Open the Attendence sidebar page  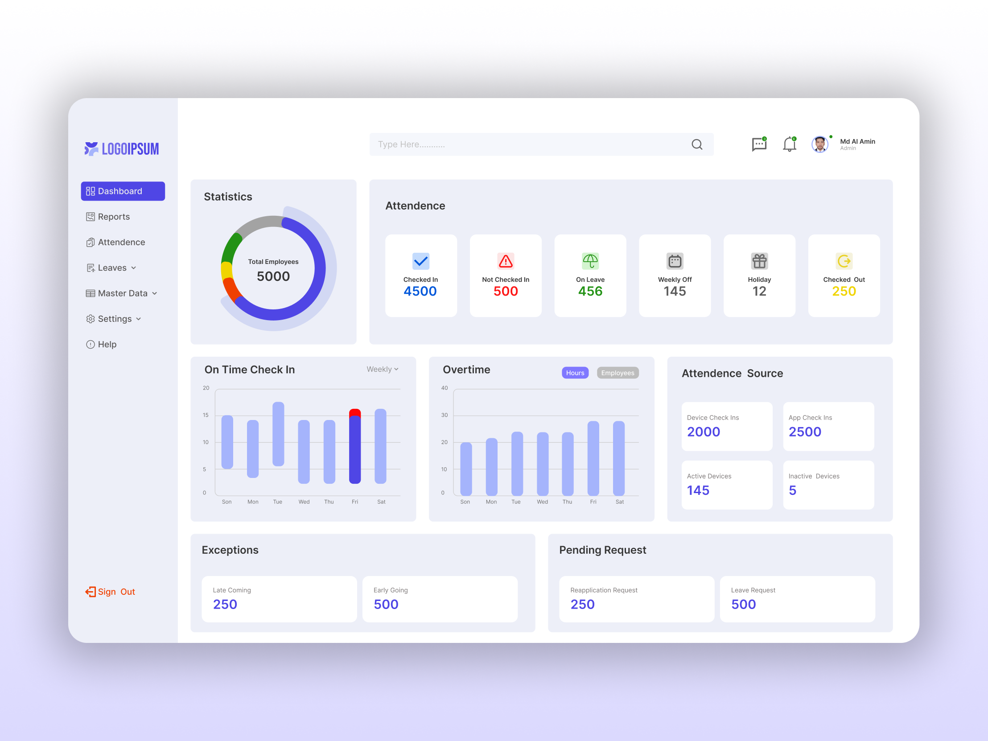(121, 242)
